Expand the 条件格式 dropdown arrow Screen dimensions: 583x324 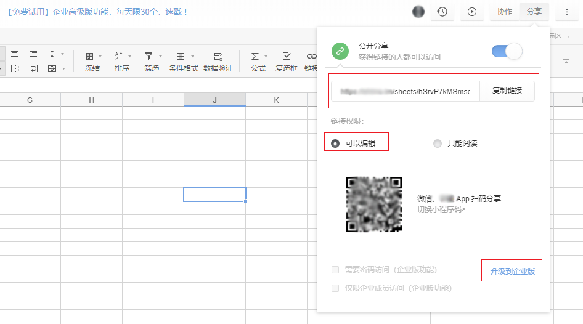(193, 57)
